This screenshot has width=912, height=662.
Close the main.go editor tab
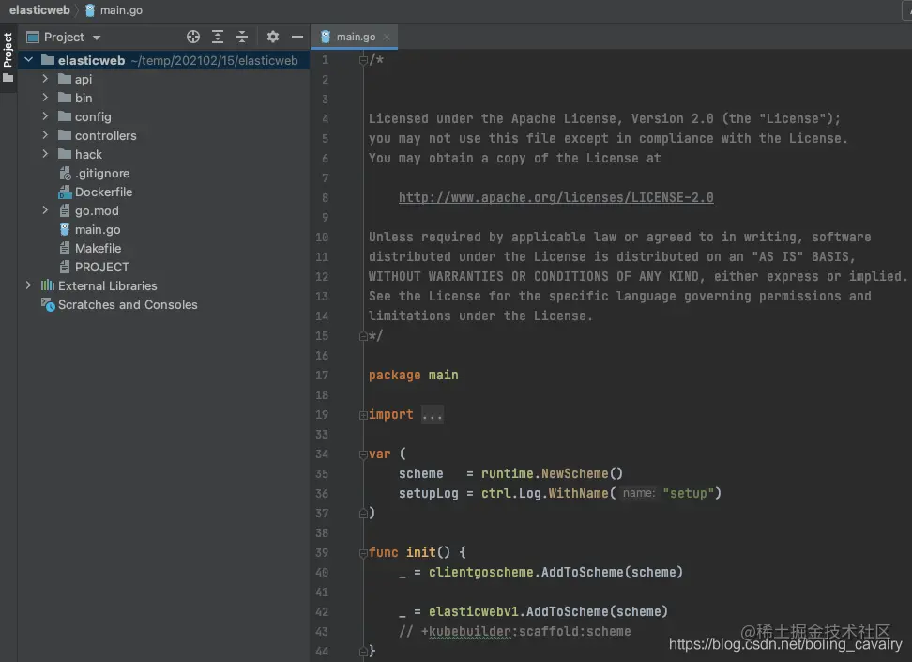pyautogui.click(x=387, y=37)
